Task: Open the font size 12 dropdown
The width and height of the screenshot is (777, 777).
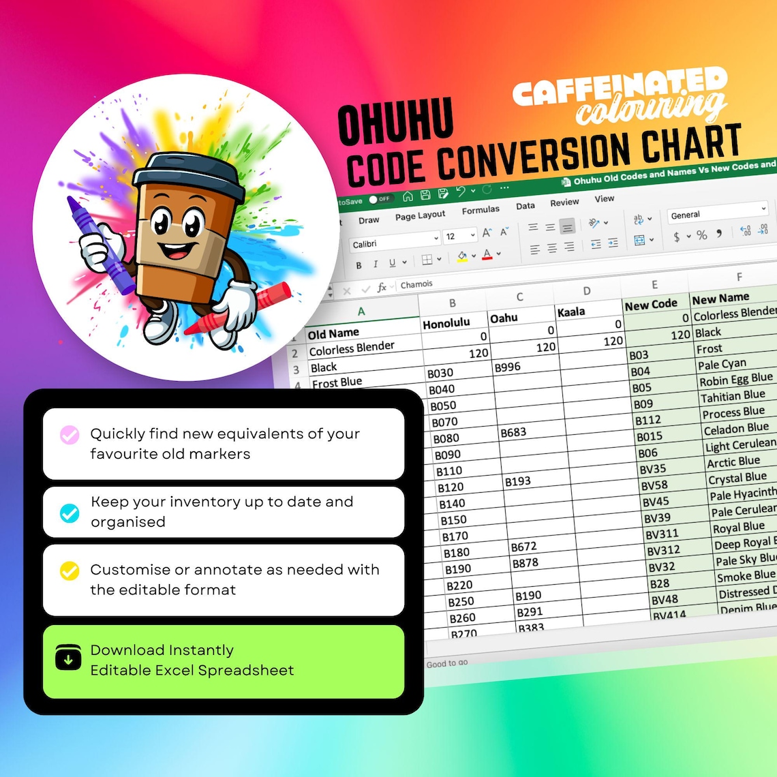Action: click(459, 235)
